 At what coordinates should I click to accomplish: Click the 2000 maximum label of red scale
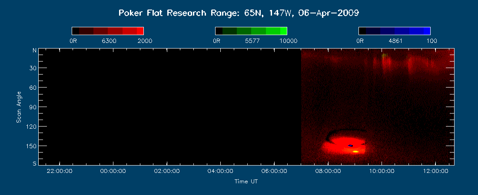coord(145,41)
